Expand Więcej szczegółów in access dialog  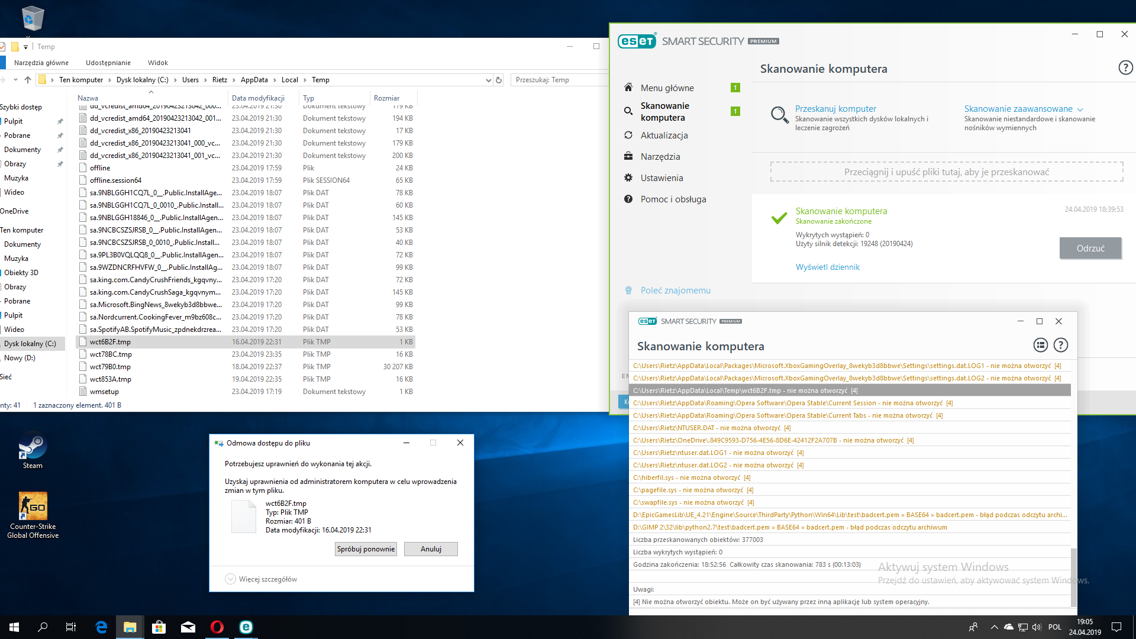(x=261, y=579)
